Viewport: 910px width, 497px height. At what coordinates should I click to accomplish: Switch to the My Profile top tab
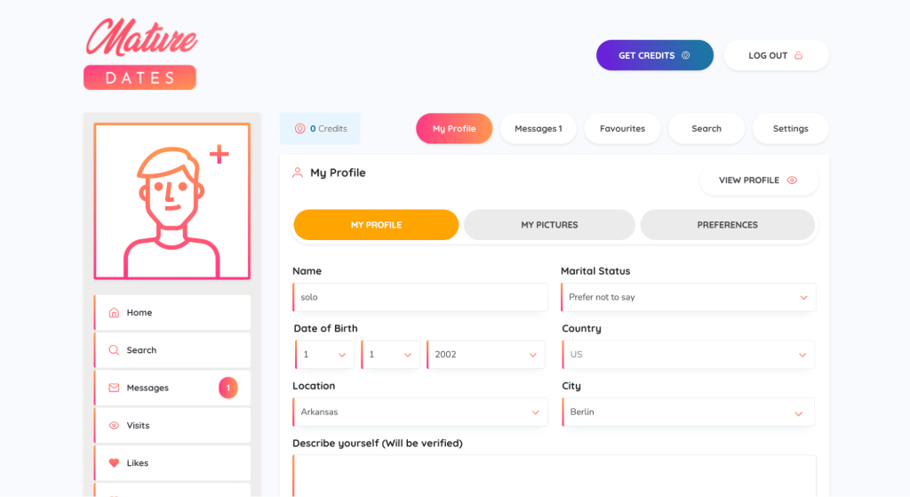pyautogui.click(x=454, y=128)
